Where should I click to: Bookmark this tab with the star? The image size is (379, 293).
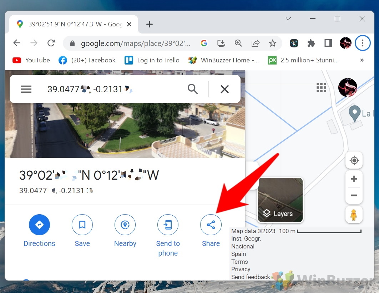pyautogui.click(x=273, y=43)
